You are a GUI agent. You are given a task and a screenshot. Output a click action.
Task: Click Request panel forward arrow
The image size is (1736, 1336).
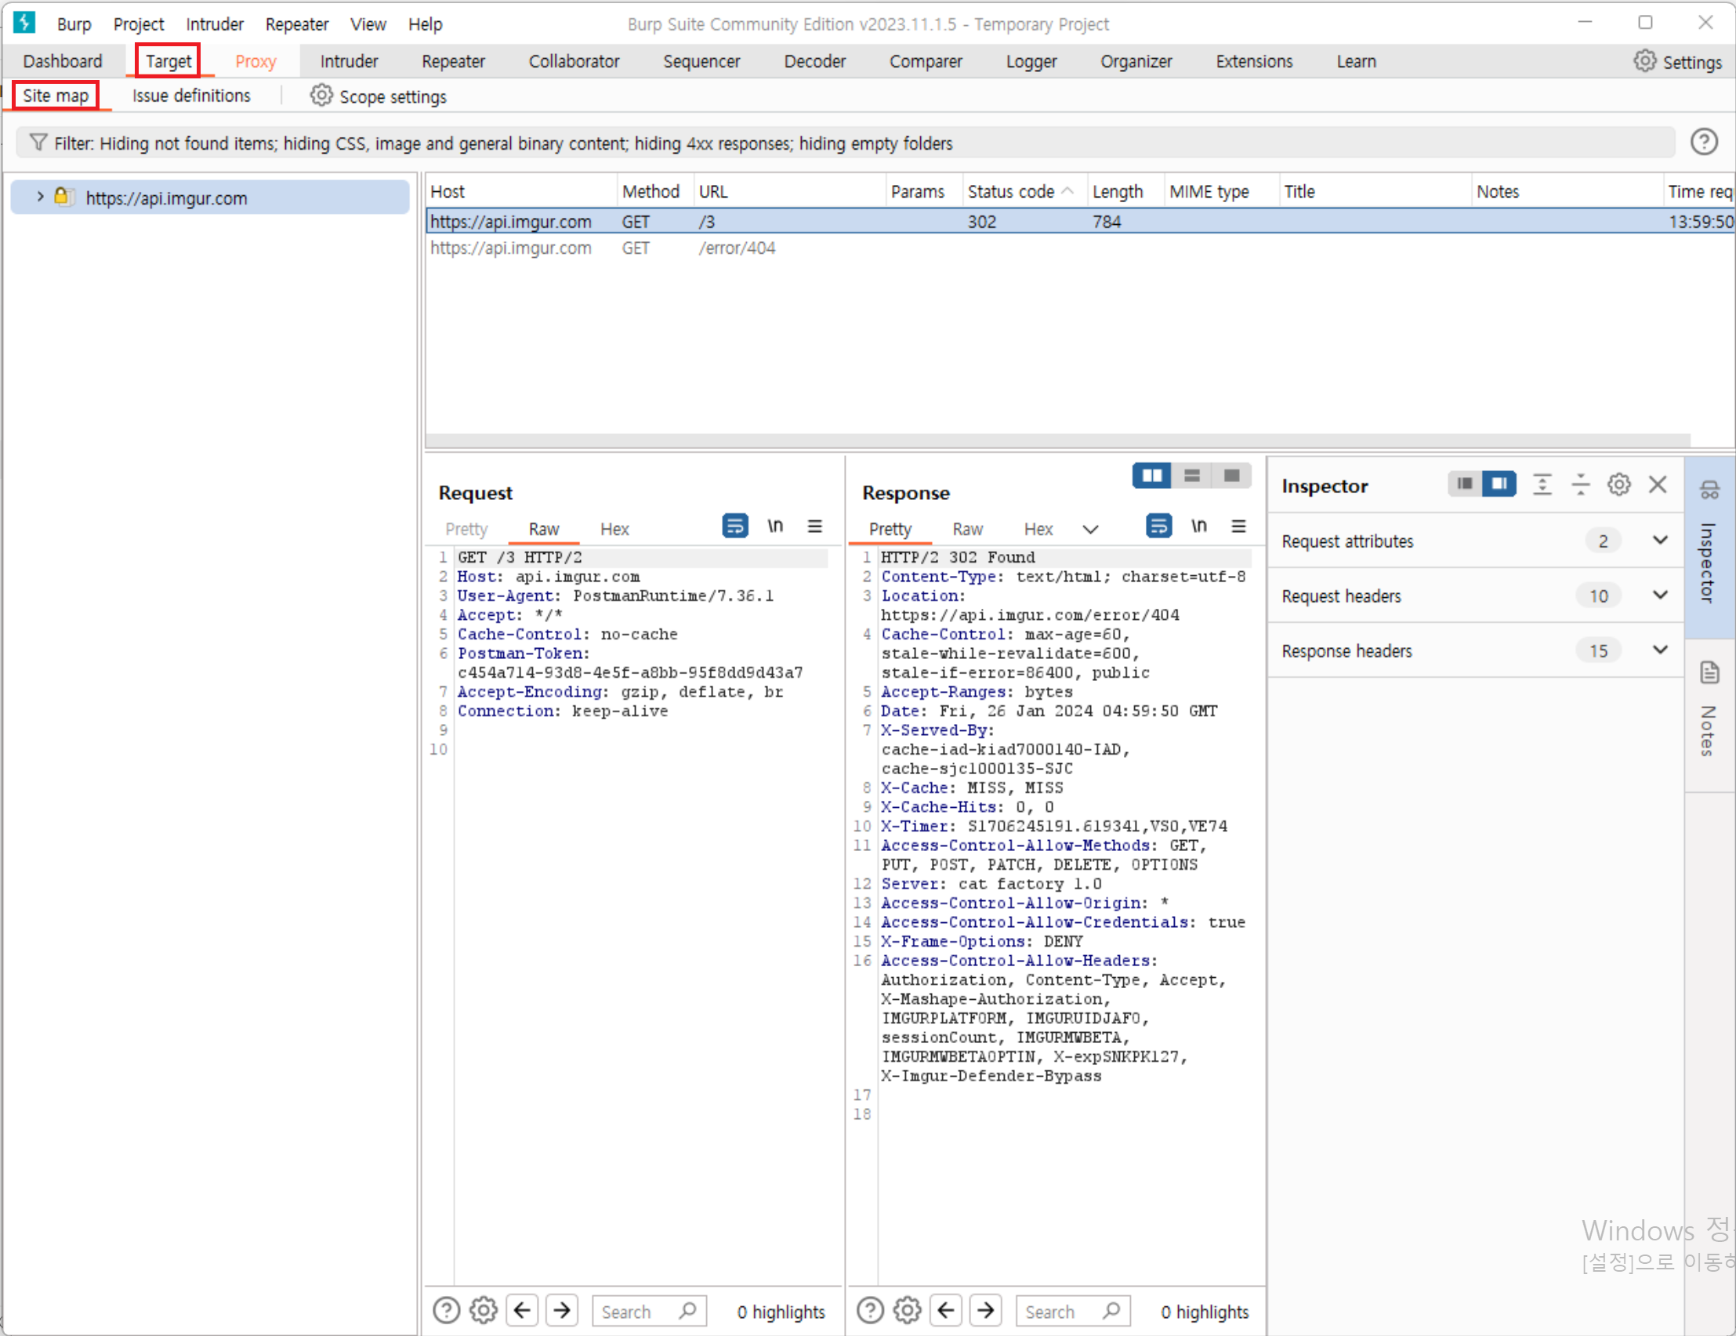point(562,1310)
